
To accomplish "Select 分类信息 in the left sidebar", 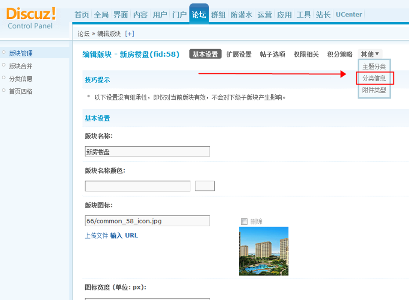I will pos(21,79).
